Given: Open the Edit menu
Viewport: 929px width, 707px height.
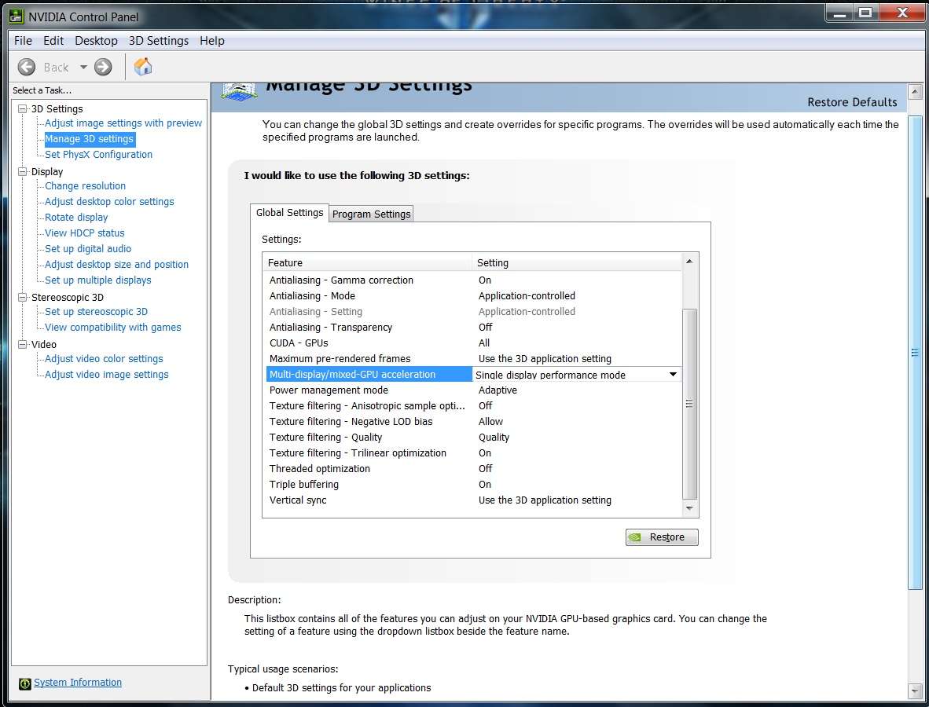Looking at the screenshot, I should 53,40.
